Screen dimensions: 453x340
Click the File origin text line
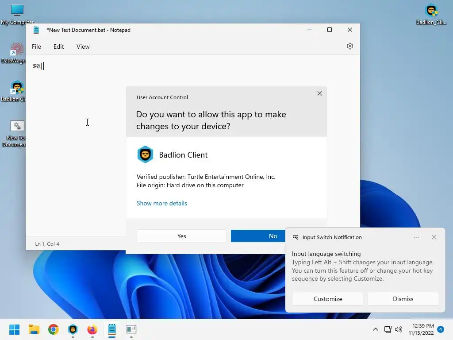190,185
